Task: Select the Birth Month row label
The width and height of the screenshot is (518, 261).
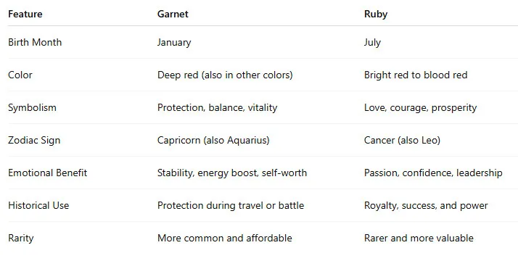Action: [x=35, y=42]
